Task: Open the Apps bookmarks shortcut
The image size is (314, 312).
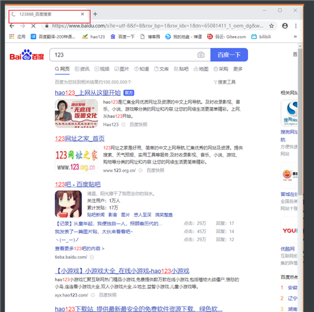Action: 17,36
